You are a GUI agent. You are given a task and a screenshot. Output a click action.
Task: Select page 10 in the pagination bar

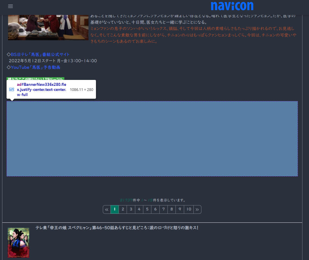(189, 209)
